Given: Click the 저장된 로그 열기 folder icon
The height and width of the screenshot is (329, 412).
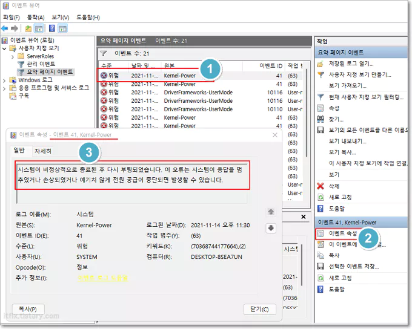Looking at the screenshot, I should click(x=321, y=64).
